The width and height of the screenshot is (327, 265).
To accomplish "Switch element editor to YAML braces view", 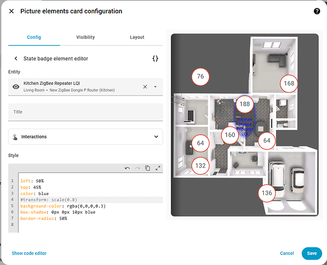I will (x=155, y=58).
